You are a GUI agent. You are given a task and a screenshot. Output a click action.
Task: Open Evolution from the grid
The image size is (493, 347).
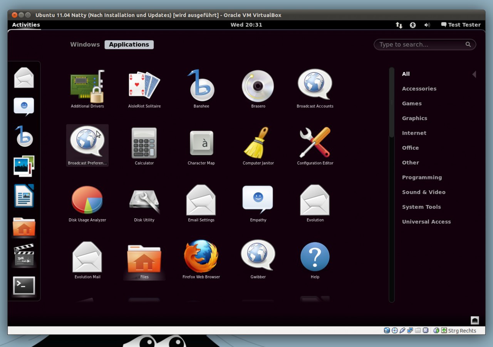pos(315,203)
